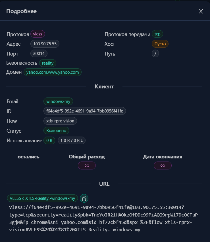Click the upload/download 0 B tag
This screenshot has height=242, width=210.
(72, 141)
